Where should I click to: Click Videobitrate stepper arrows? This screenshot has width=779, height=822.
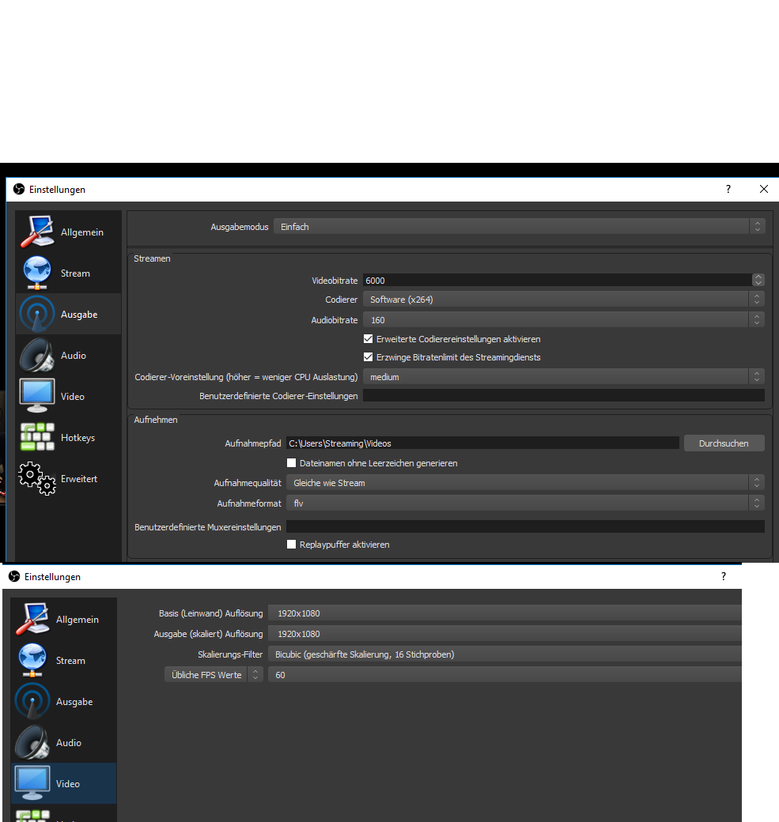click(758, 281)
